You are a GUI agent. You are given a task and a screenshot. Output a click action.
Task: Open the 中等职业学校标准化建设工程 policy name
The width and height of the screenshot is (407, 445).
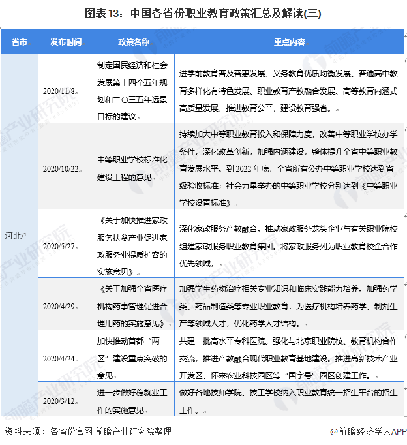(x=133, y=168)
